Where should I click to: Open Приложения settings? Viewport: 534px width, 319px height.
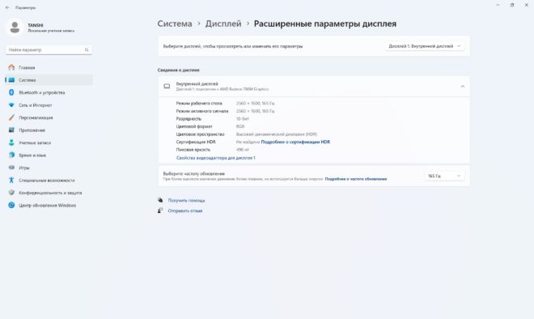click(x=49, y=130)
